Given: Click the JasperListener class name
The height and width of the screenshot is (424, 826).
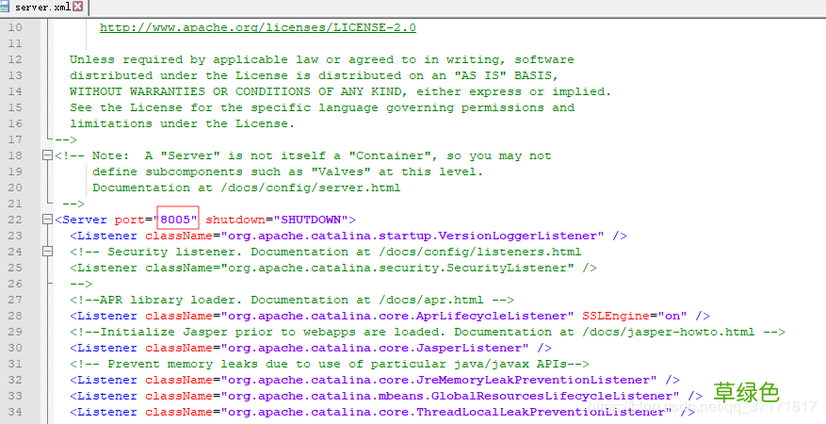Looking at the screenshot, I should [375, 348].
